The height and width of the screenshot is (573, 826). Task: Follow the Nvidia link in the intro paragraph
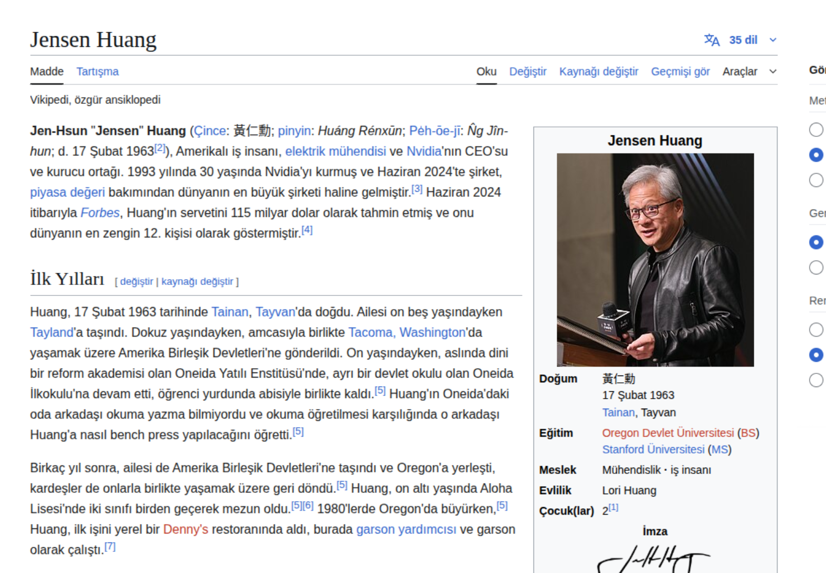pyautogui.click(x=424, y=152)
